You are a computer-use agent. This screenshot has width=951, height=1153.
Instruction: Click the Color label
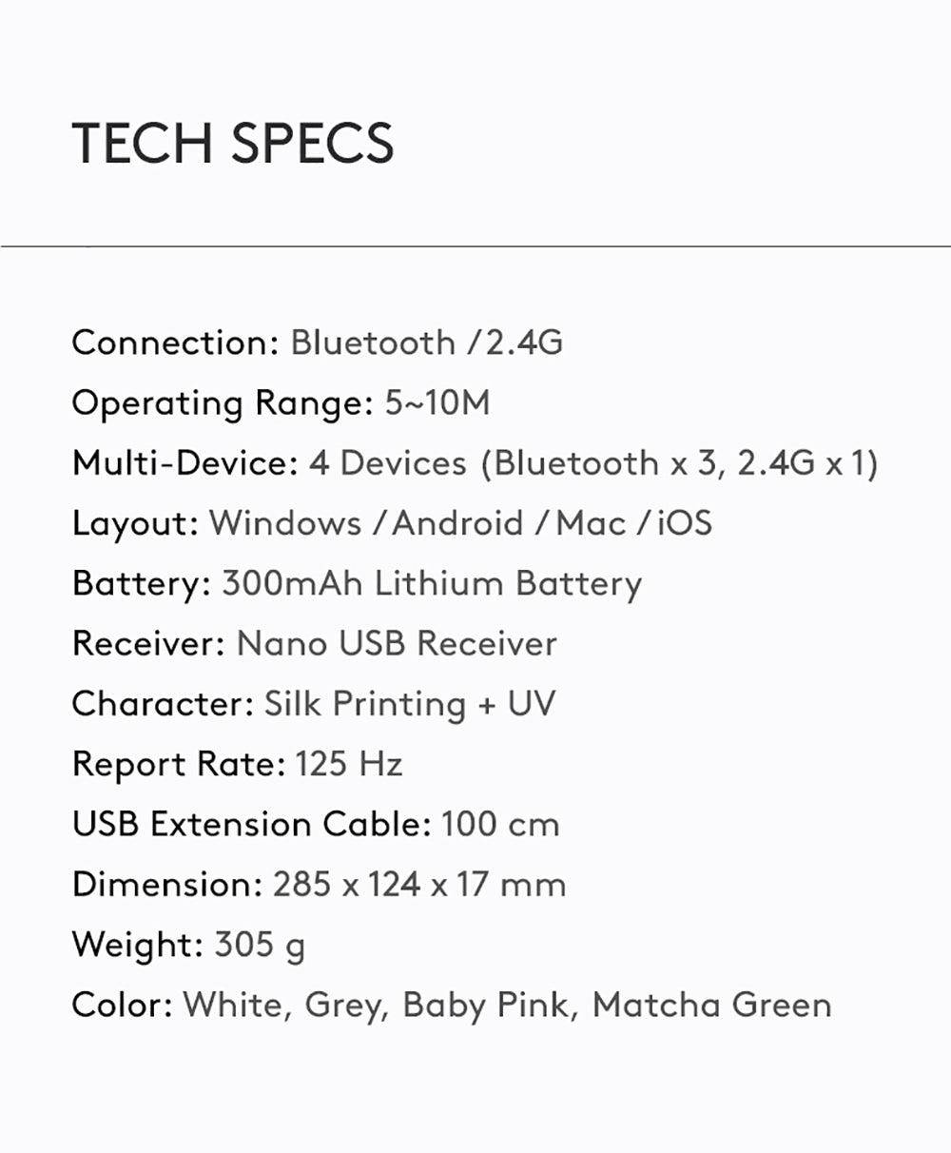tap(122, 1005)
